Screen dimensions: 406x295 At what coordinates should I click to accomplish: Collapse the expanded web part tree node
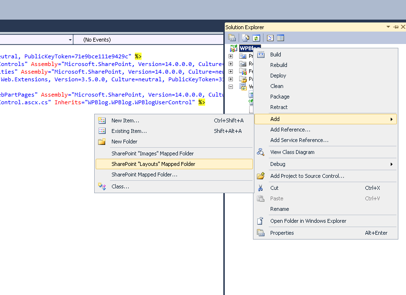(231, 87)
